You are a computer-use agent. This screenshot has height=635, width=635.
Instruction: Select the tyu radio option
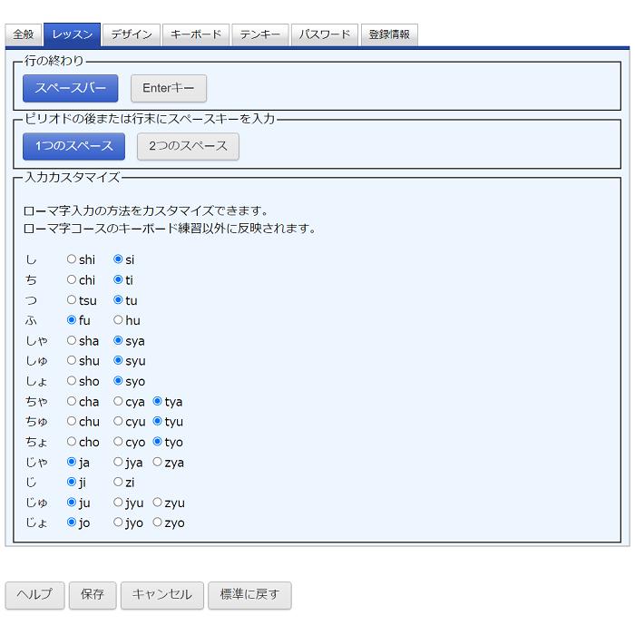(x=158, y=421)
